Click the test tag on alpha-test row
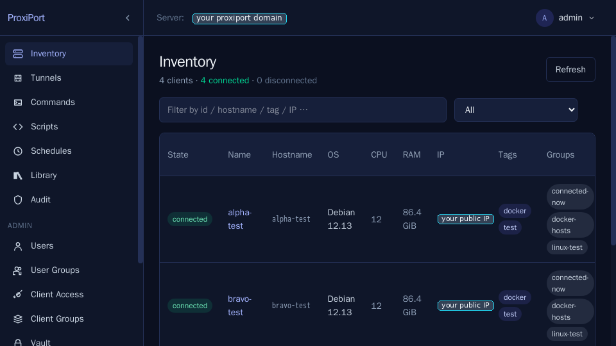Screen dimensions: 616x346 click(510, 227)
